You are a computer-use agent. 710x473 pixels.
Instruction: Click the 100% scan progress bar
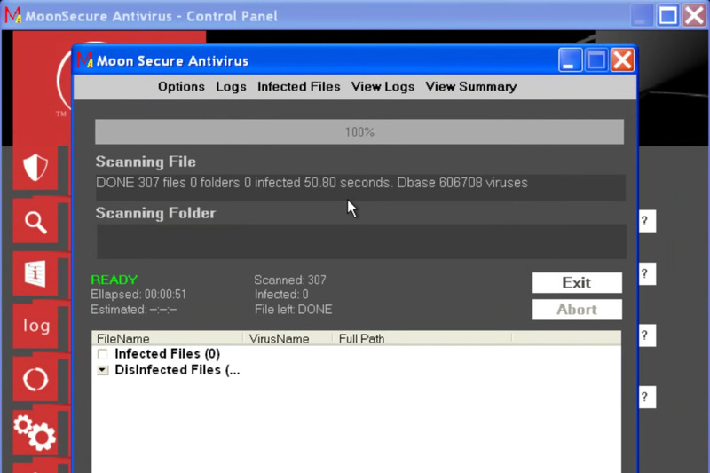(359, 131)
